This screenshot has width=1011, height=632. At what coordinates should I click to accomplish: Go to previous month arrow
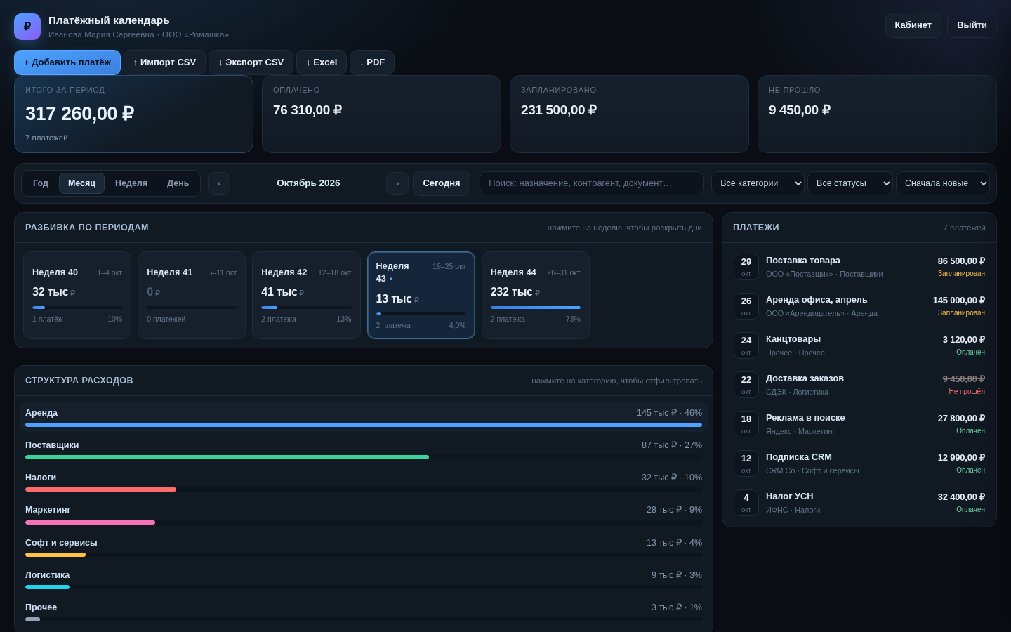pyautogui.click(x=219, y=183)
